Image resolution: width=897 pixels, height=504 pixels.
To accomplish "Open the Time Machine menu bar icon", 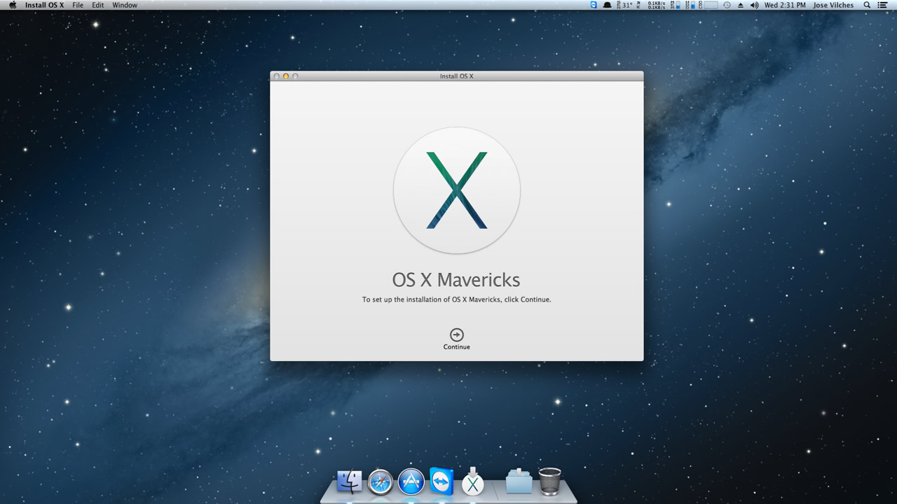I will click(x=727, y=5).
